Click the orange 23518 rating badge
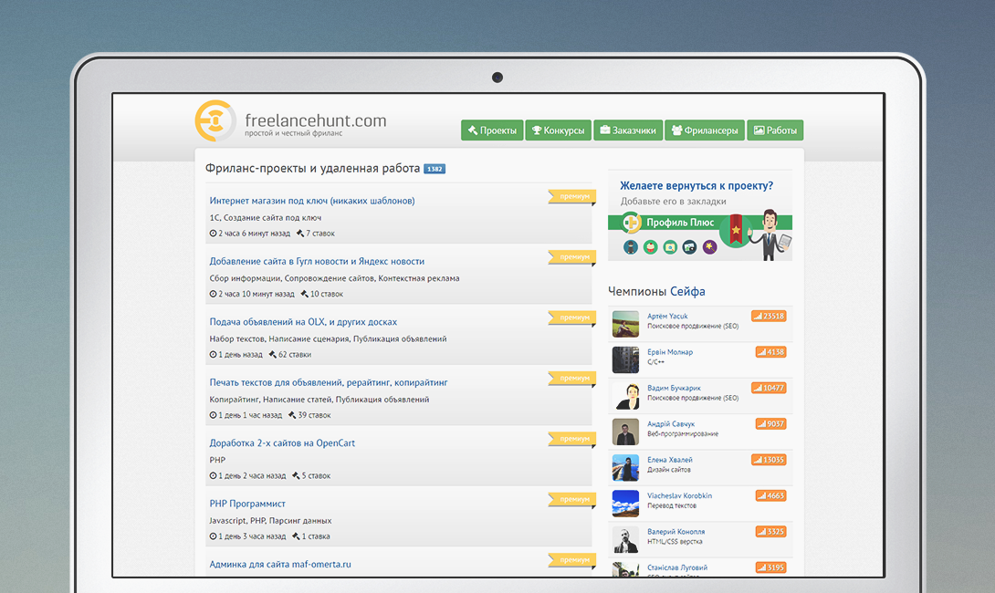The width and height of the screenshot is (995, 593). (x=769, y=316)
